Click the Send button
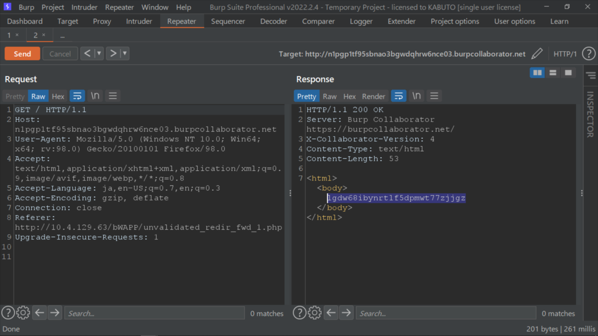This screenshot has width=598, height=336. [x=22, y=54]
